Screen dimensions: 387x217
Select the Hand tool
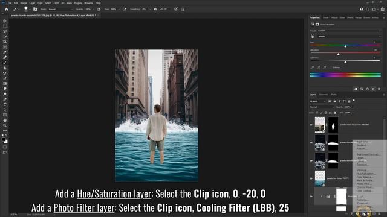coord(5,121)
